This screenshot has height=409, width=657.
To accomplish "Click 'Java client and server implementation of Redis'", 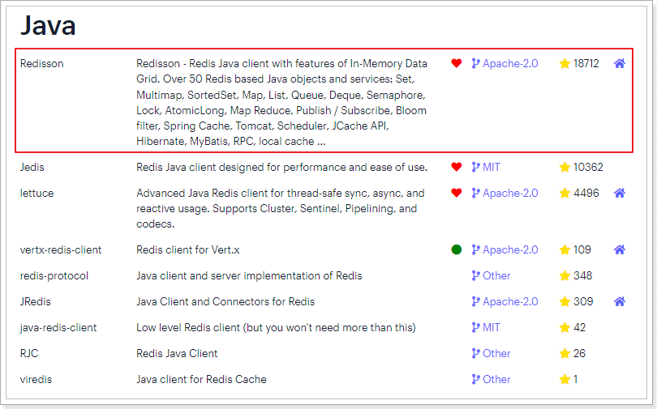I will (x=249, y=276).
